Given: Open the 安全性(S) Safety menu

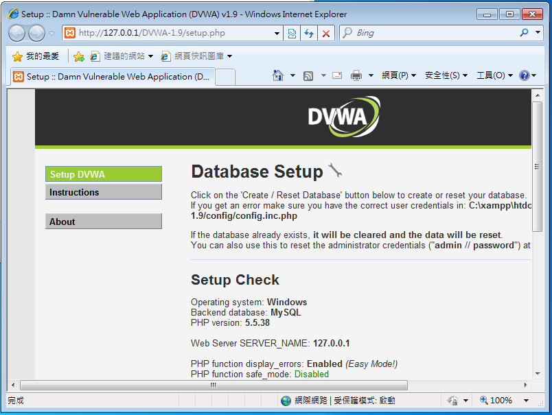Looking at the screenshot, I should 446,75.
